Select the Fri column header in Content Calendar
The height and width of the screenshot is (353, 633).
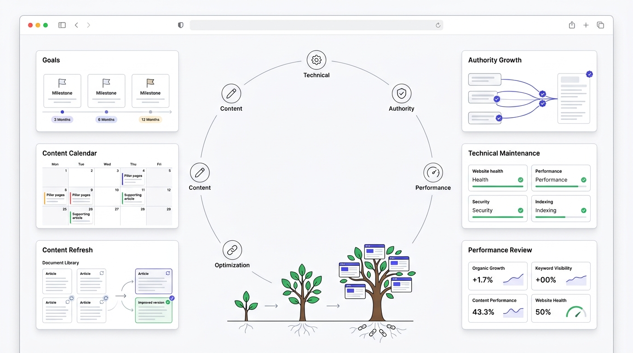click(159, 164)
